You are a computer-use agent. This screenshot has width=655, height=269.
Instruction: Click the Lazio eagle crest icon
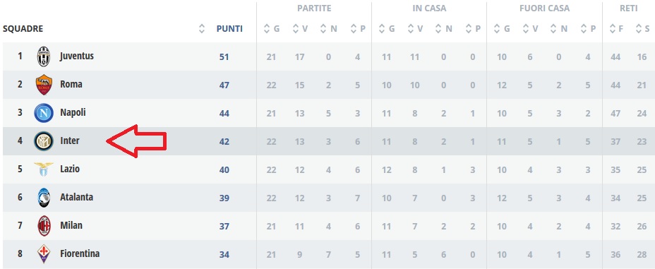[x=44, y=169]
